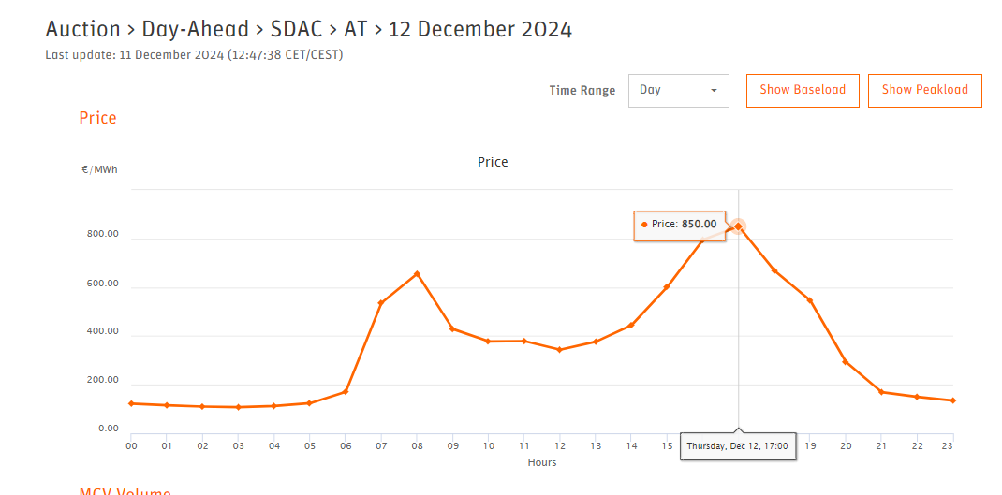The height and width of the screenshot is (495, 1002).
Task: Select the 08 hour price peak marker
Action: coord(418,274)
